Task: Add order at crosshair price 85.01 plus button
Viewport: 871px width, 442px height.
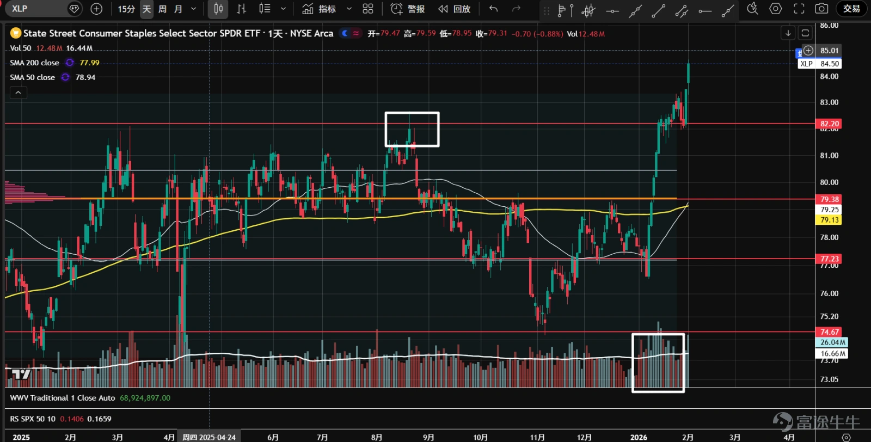Action: 808,51
